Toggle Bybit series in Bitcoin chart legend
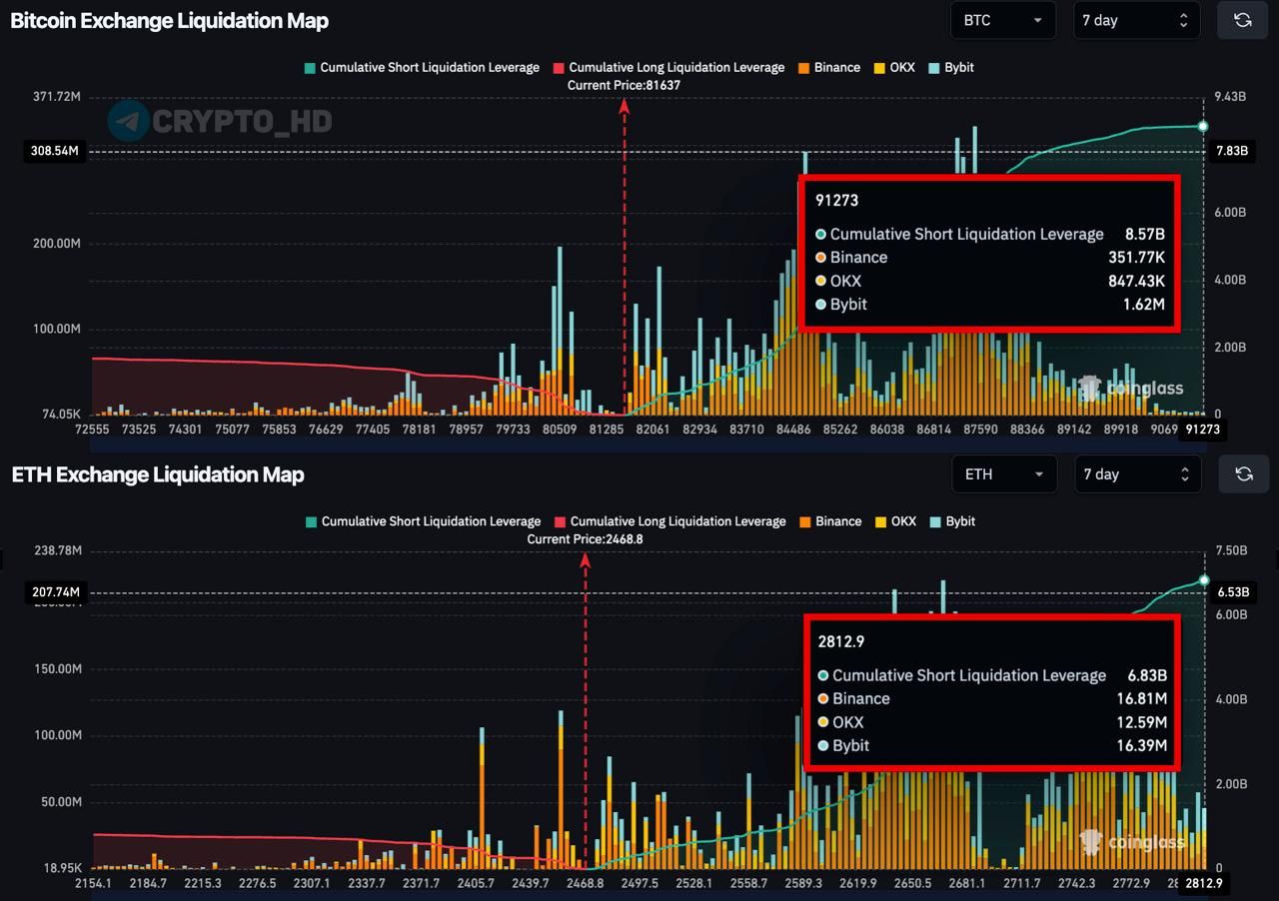This screenshot has width=1279, height=901. coord(951,68)
